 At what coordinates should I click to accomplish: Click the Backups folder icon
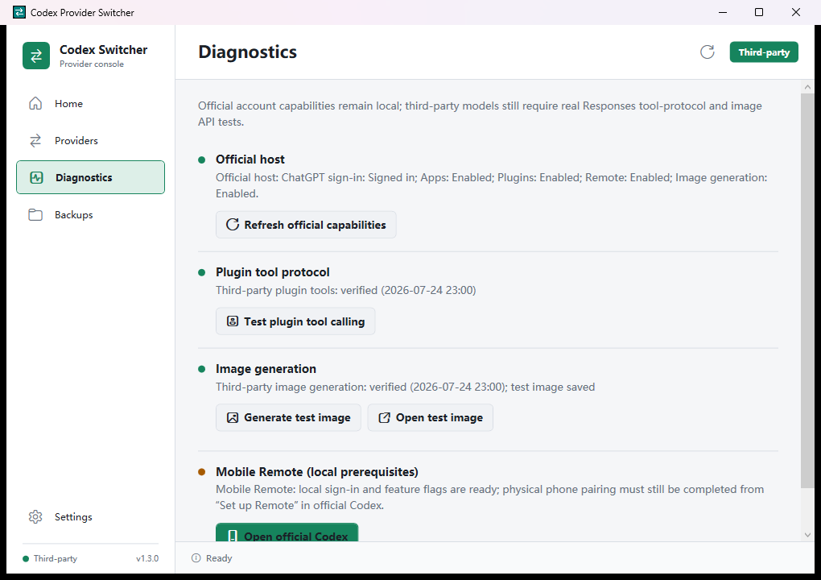(35, 215)
